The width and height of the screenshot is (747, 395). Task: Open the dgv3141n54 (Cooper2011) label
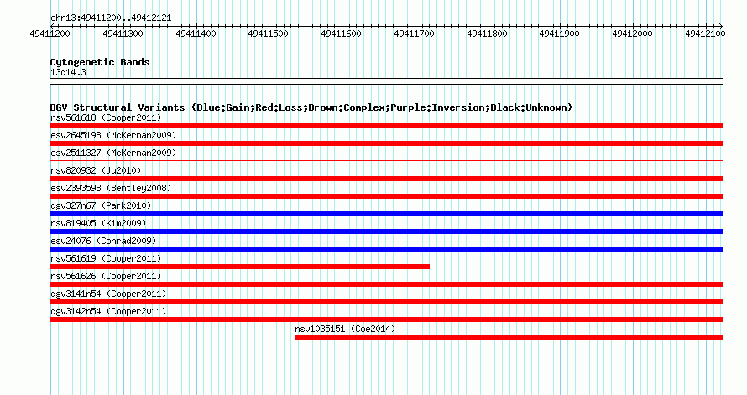(x=108, y=294)
